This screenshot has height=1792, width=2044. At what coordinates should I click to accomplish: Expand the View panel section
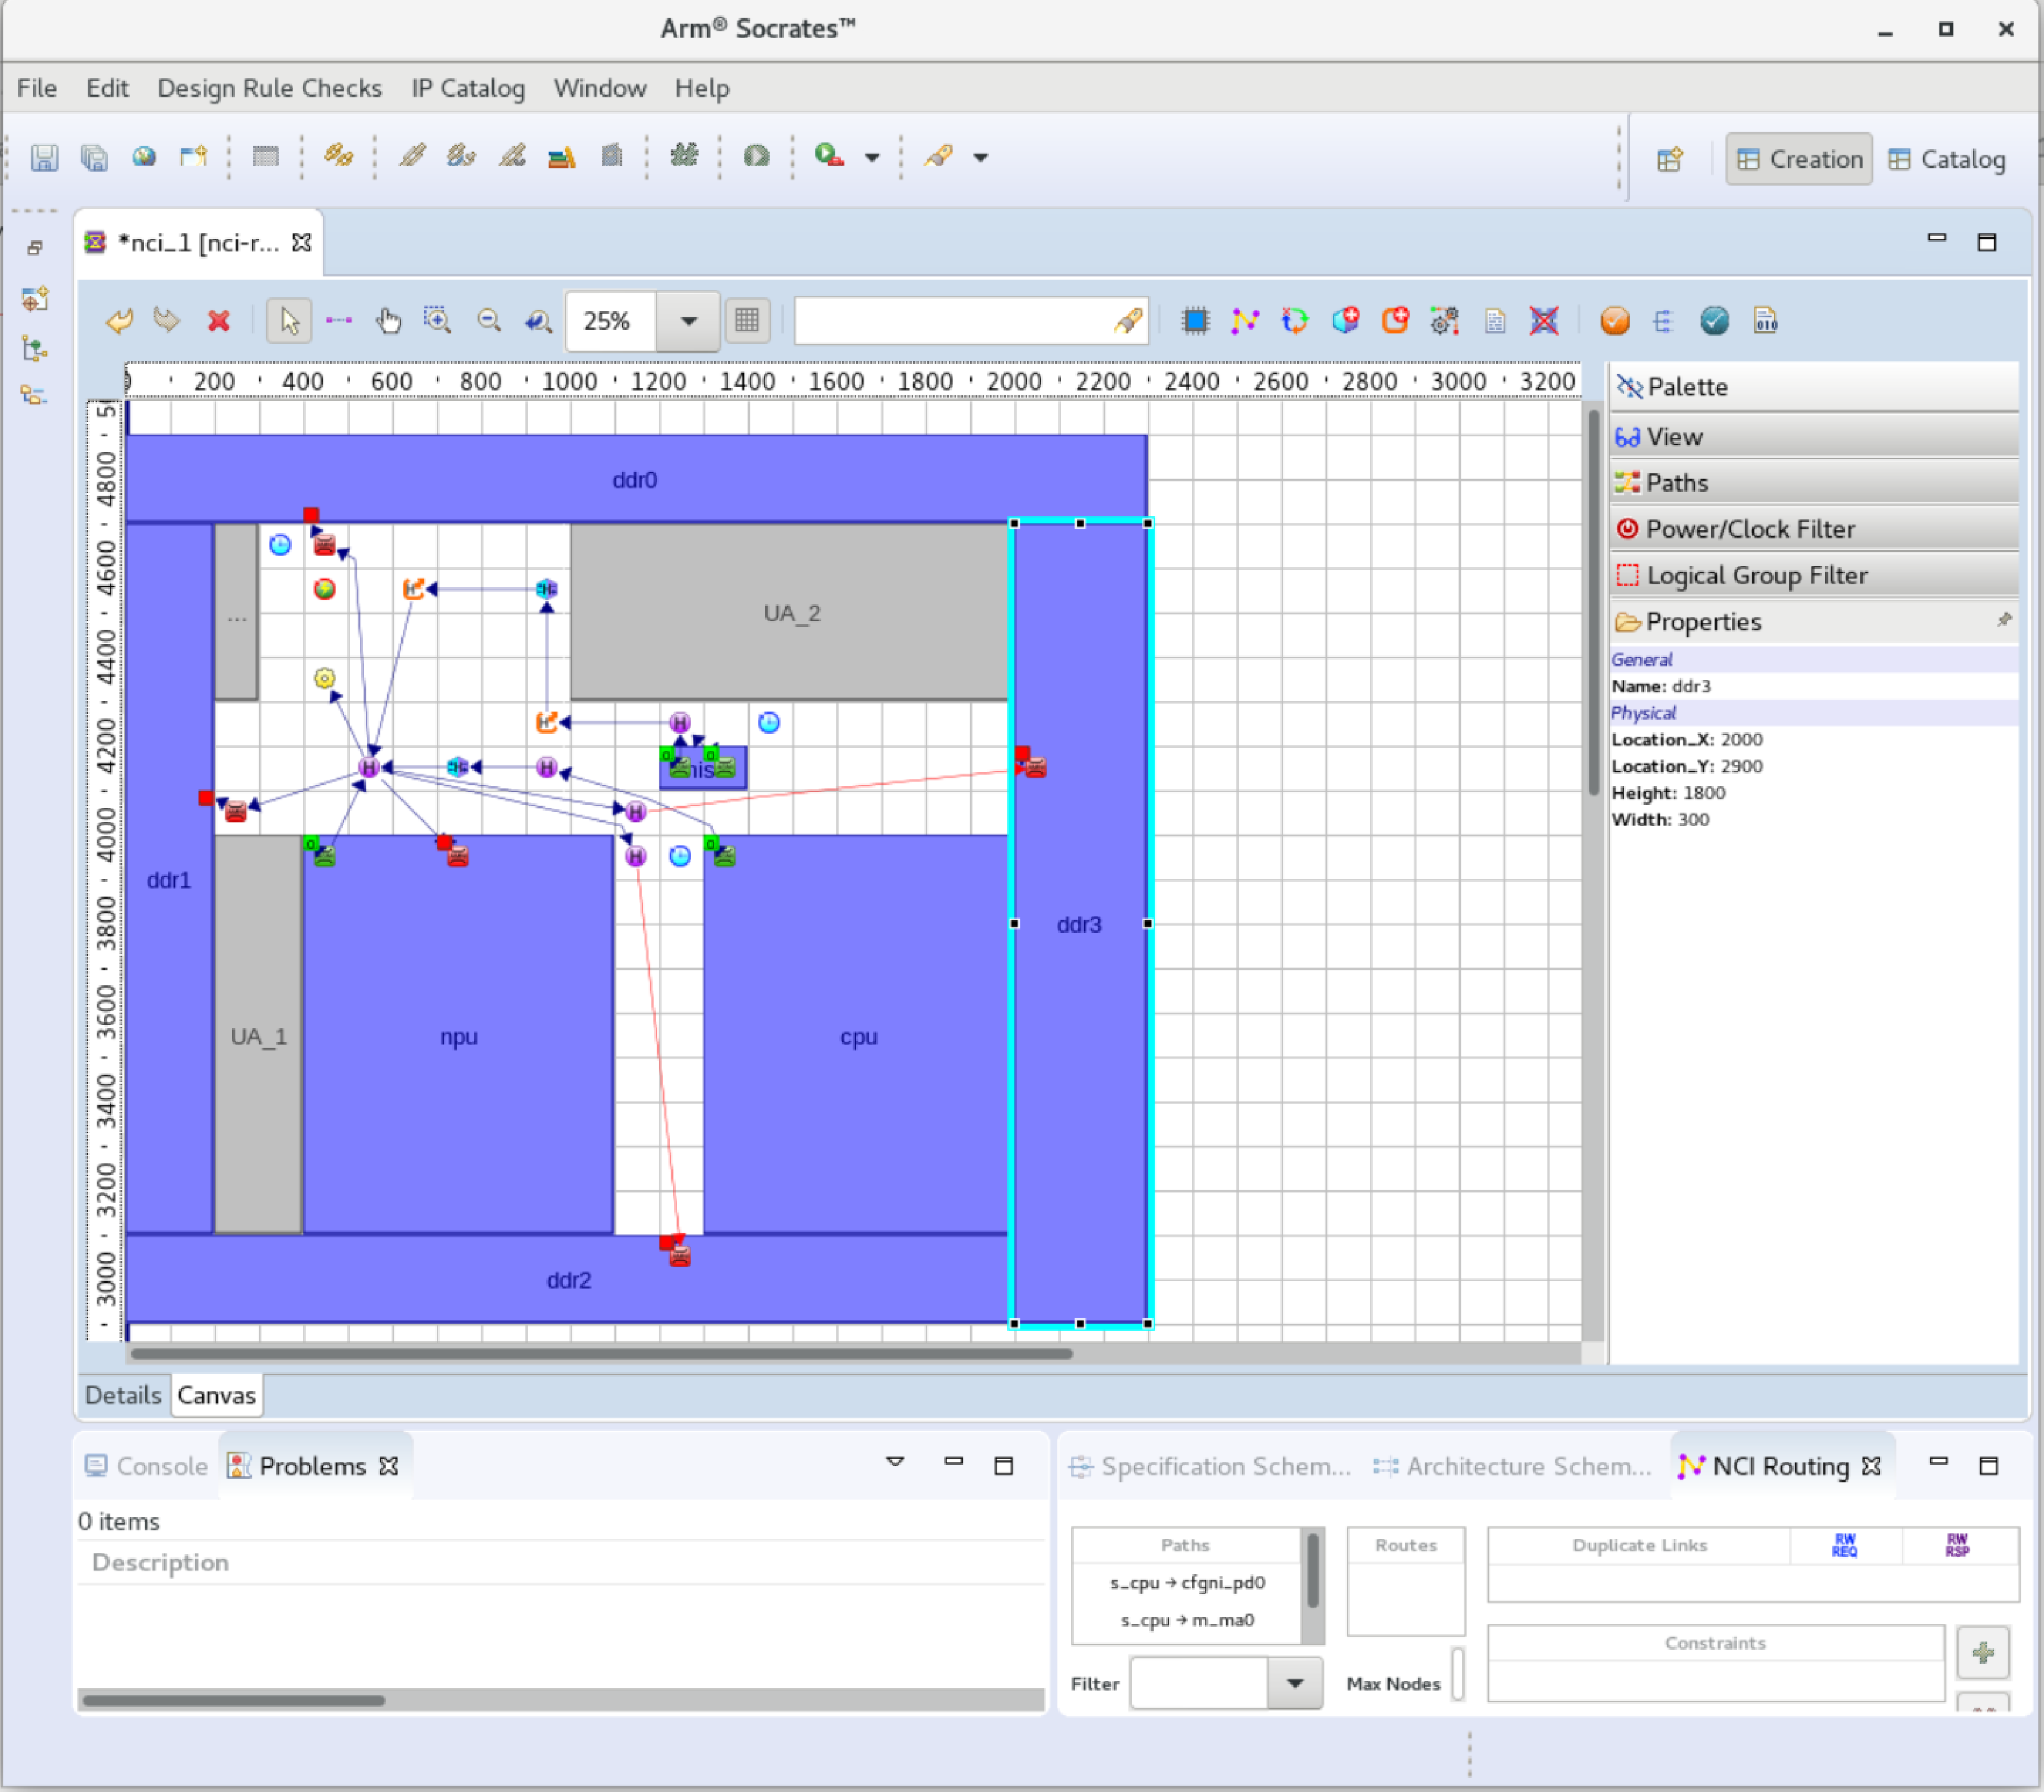[x=1814, y=437]
